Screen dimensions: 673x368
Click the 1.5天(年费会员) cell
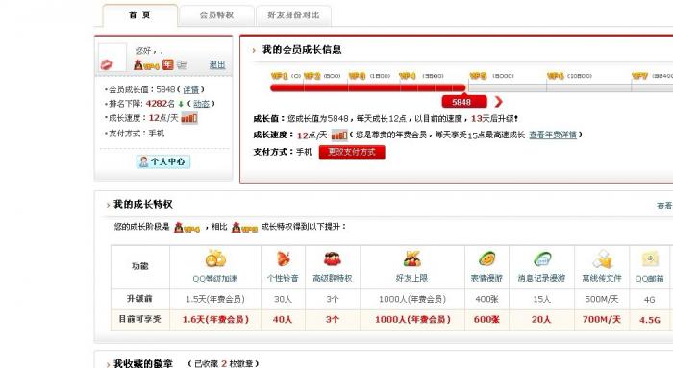click(x=215, y=299)
